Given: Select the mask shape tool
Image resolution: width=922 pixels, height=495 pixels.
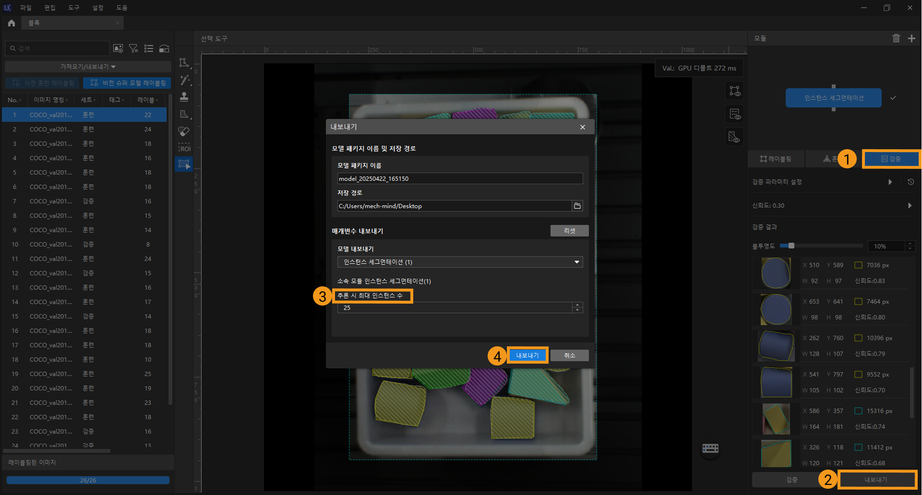Looking at the screenshot, I should (184, 114).
